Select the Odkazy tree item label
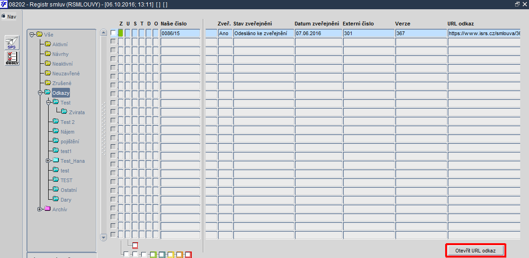This screenshot has height=258, width=529. (x=61, y=92)
